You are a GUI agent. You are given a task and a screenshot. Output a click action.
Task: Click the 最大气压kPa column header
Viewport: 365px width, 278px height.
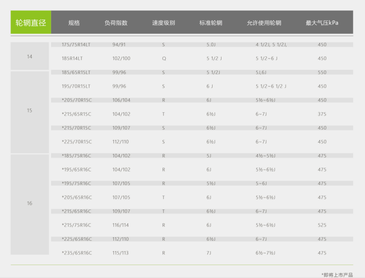click(x=322, y=23)
